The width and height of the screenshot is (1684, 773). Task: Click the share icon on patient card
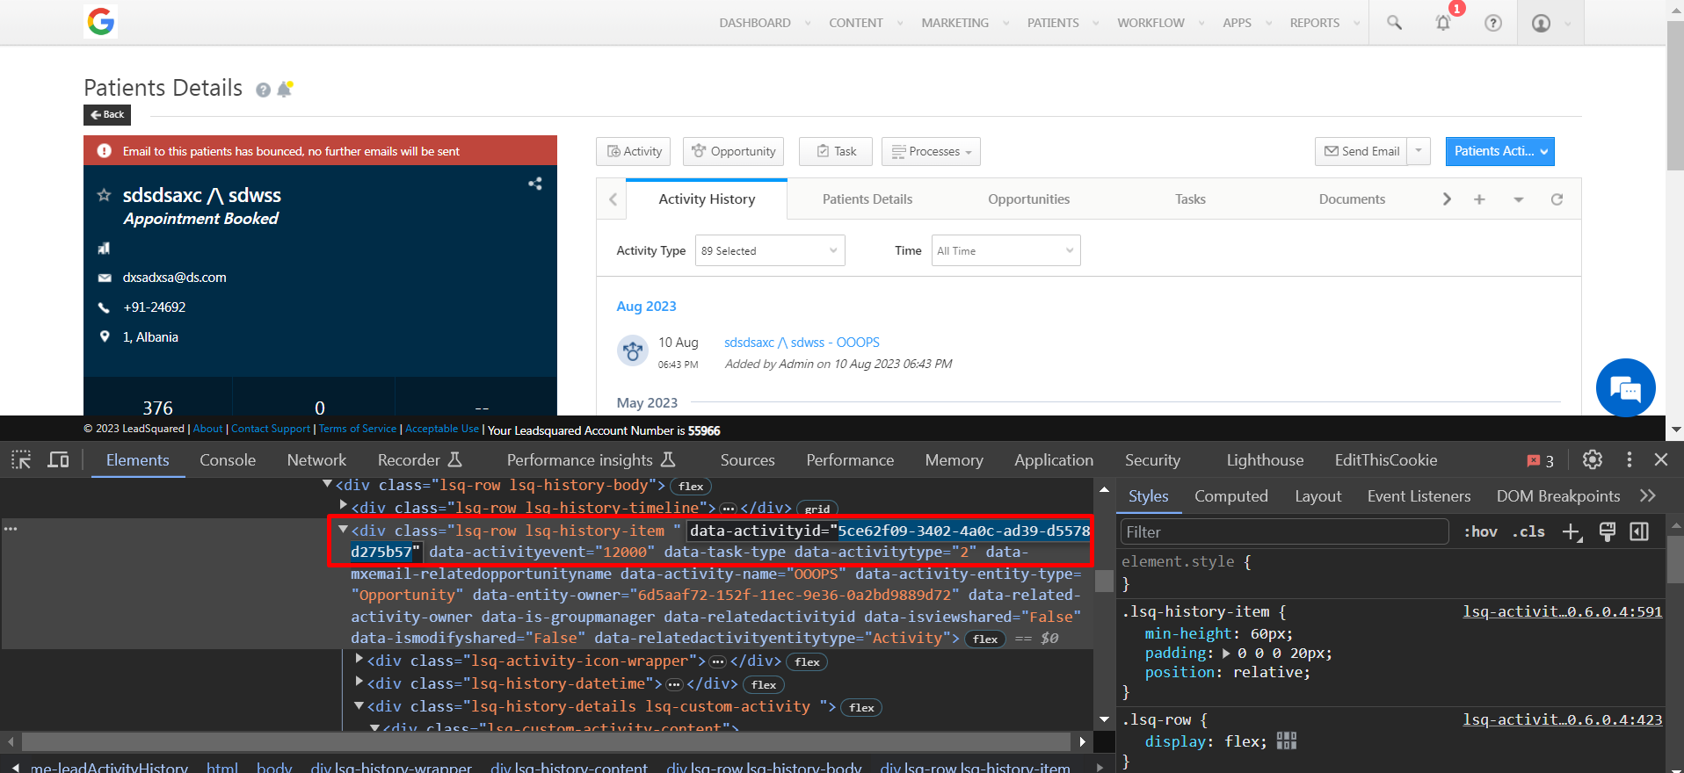coord(534,184)
